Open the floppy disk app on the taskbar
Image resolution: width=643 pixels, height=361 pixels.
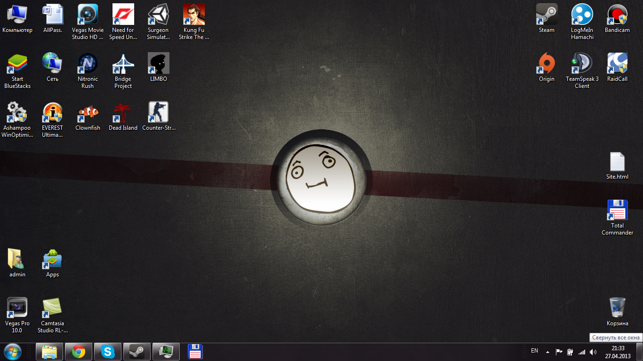click(195, 352)
